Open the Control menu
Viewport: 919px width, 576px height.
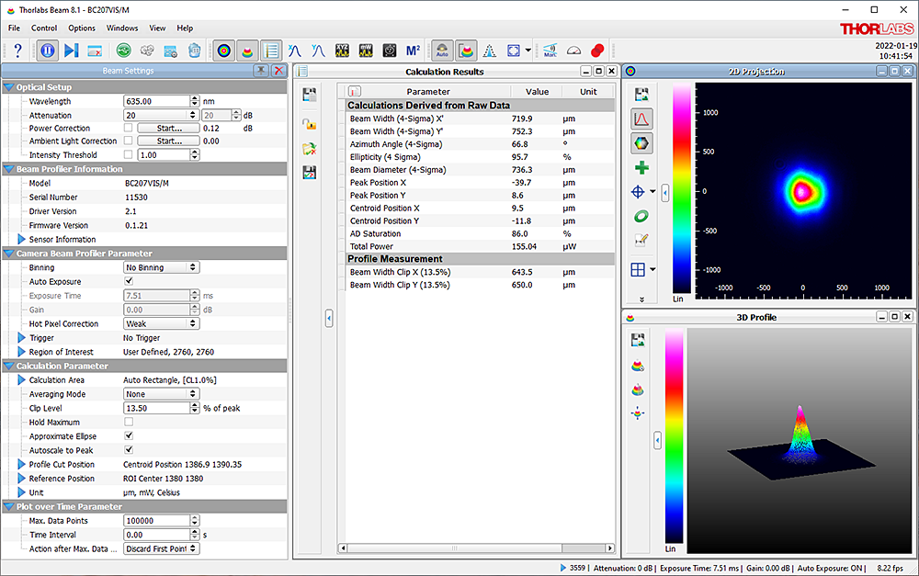(x=44, y=28)
